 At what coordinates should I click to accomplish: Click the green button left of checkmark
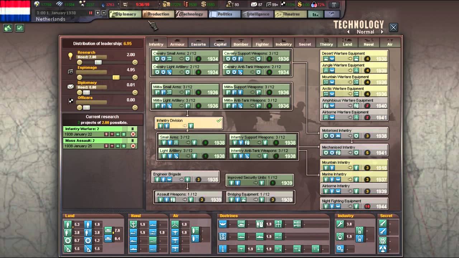(8, 28)
